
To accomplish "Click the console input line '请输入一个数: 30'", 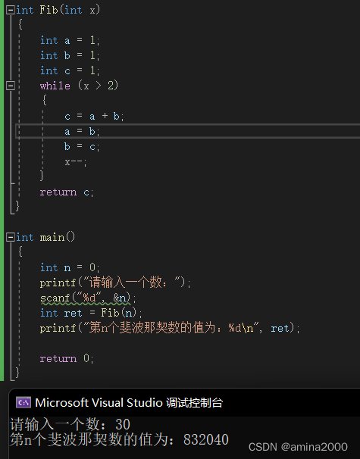I will tap(70, 424).
